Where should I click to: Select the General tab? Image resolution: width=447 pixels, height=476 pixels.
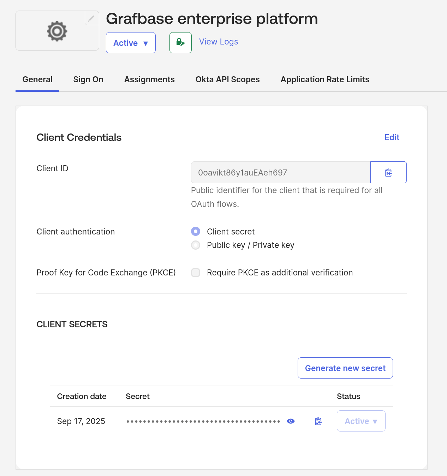pos(37,79)
